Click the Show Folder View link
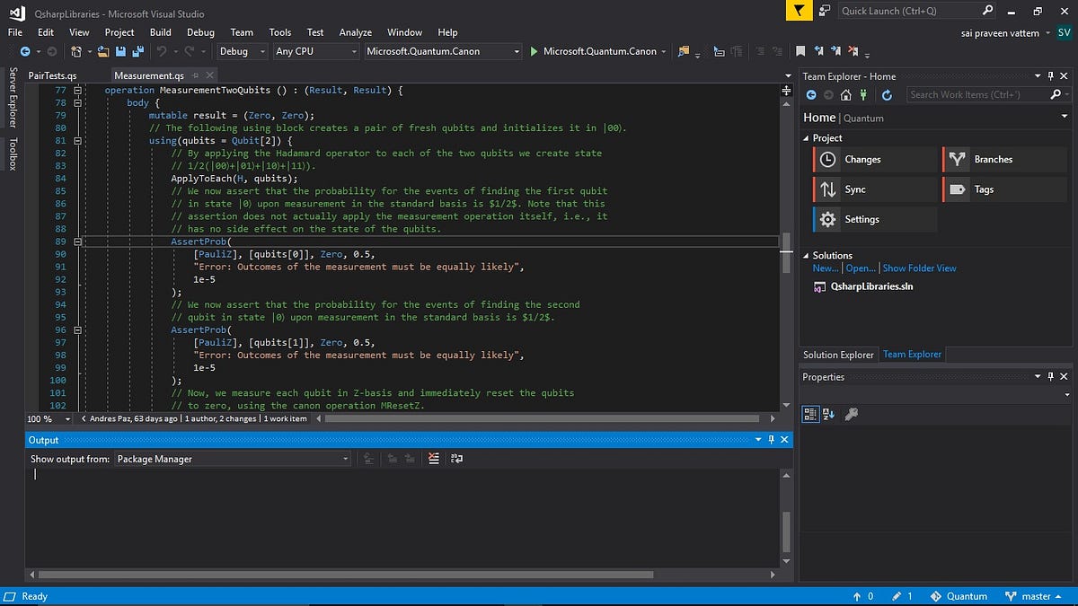The width and height of the screenshot is (1078, 606). click(919, 268)
